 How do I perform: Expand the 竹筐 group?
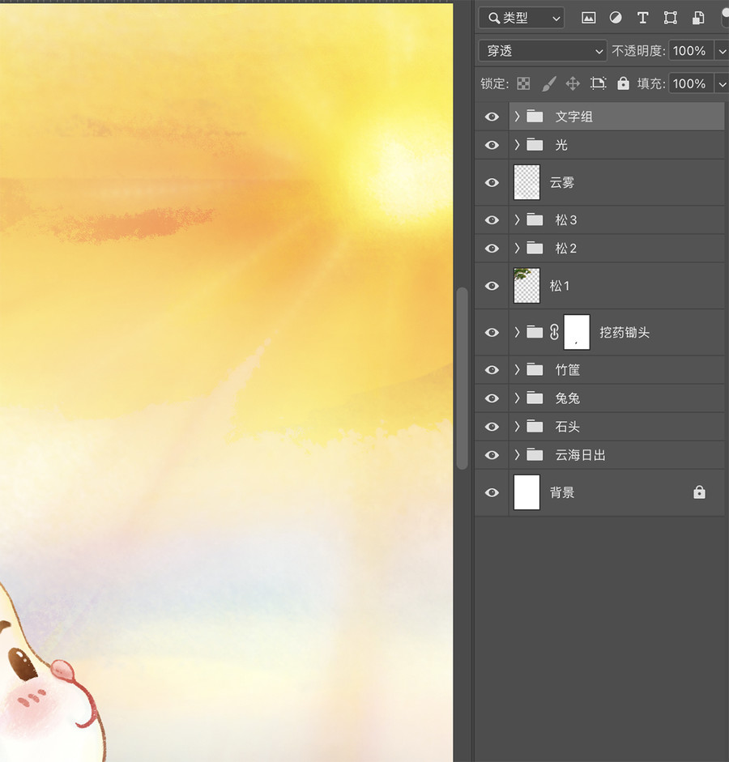[x=517, y=370]
